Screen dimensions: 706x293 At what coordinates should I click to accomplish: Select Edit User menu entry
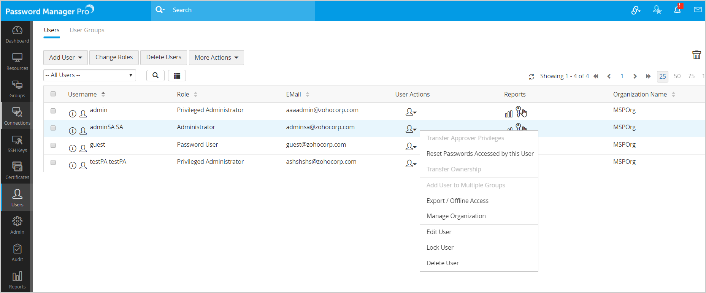[x=439, y=232]
